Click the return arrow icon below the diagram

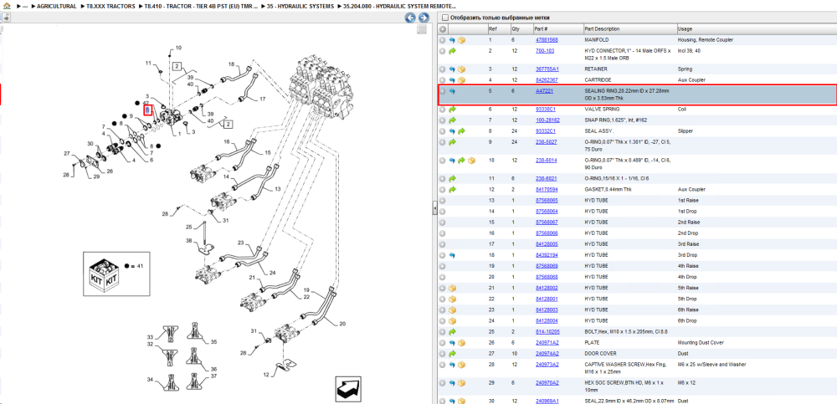coord(348,390)
